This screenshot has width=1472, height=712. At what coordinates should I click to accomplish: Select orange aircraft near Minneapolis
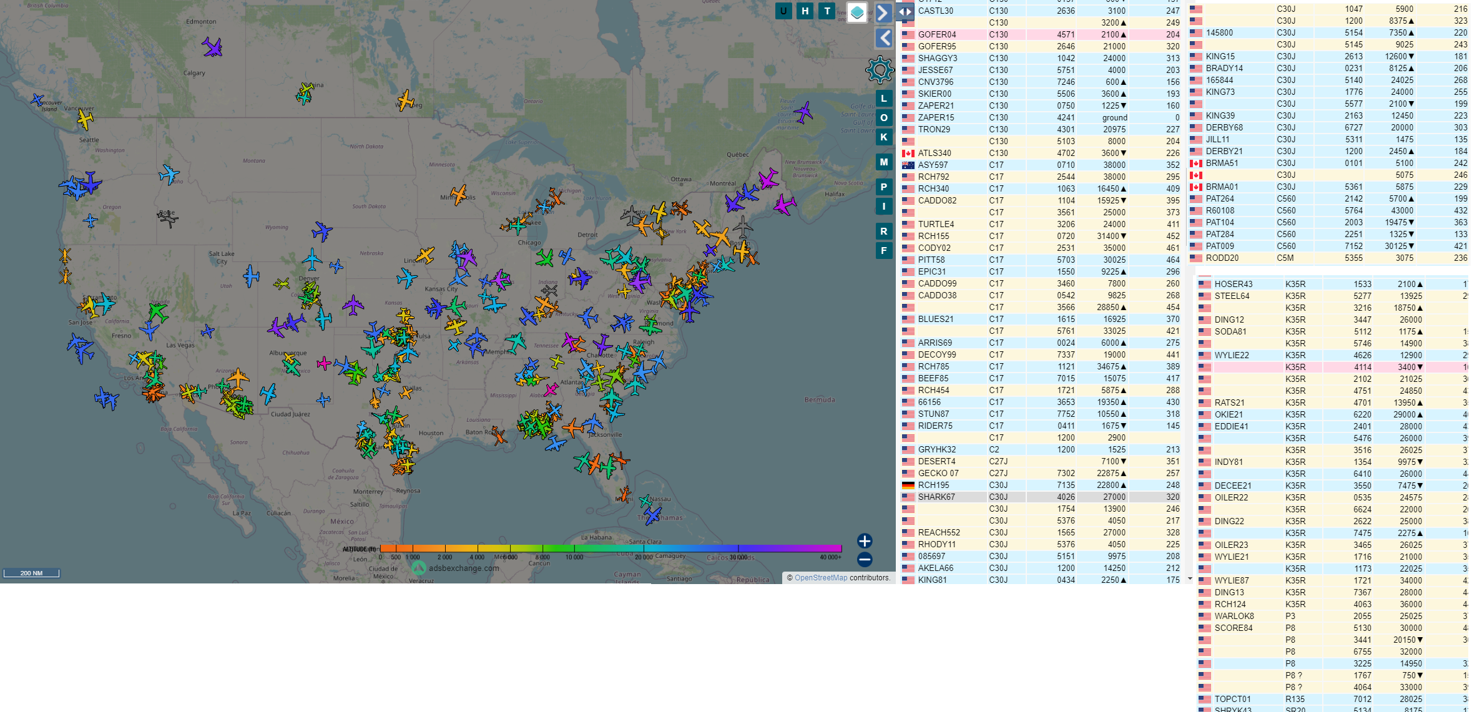tap(459, 195)
